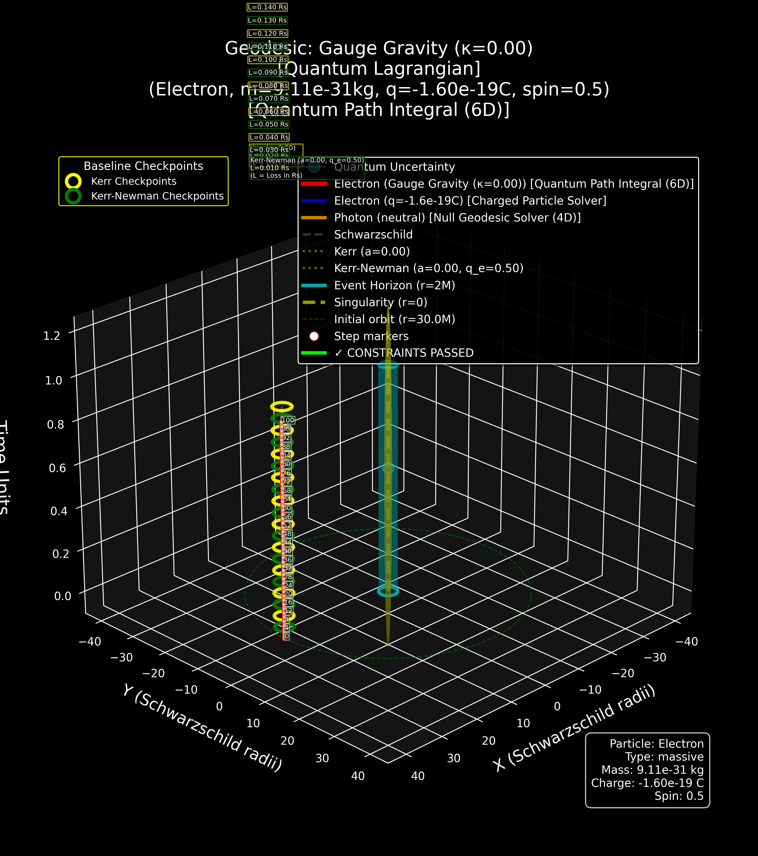The width and height of the screenshot is (758, 856).
Task: Click the 'L=0.070 Rs' loss label
Action: coord(269,98)
